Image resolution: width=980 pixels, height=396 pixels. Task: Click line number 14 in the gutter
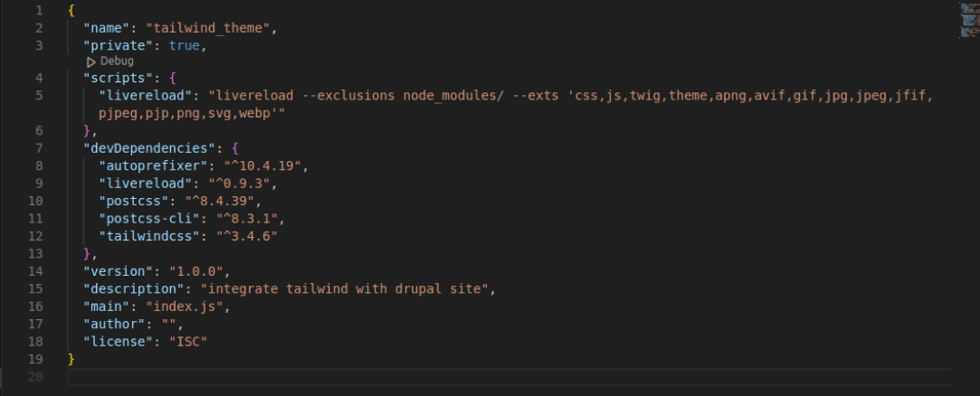(x=34, y=270)
